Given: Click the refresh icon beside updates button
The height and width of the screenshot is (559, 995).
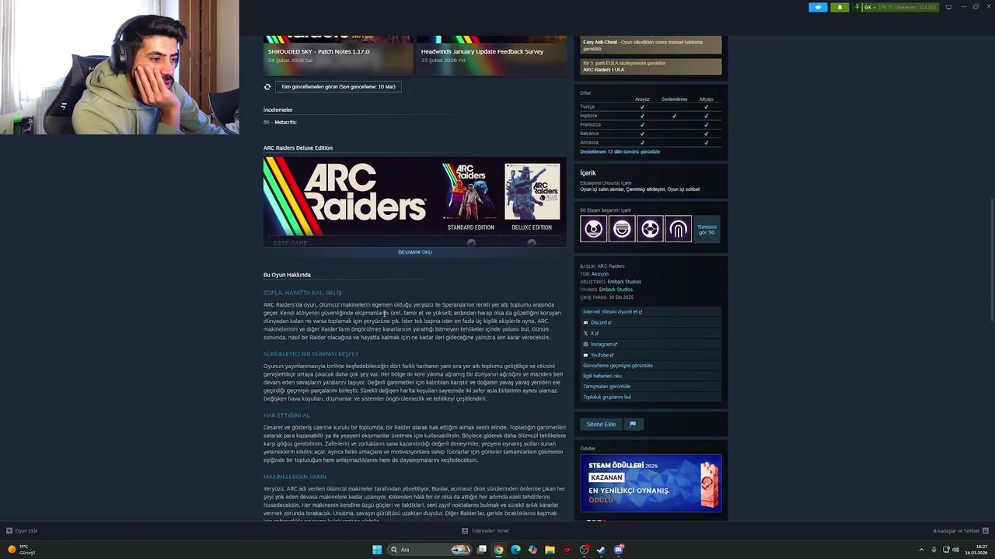Looking at the screenshot, I should point(267,87).
